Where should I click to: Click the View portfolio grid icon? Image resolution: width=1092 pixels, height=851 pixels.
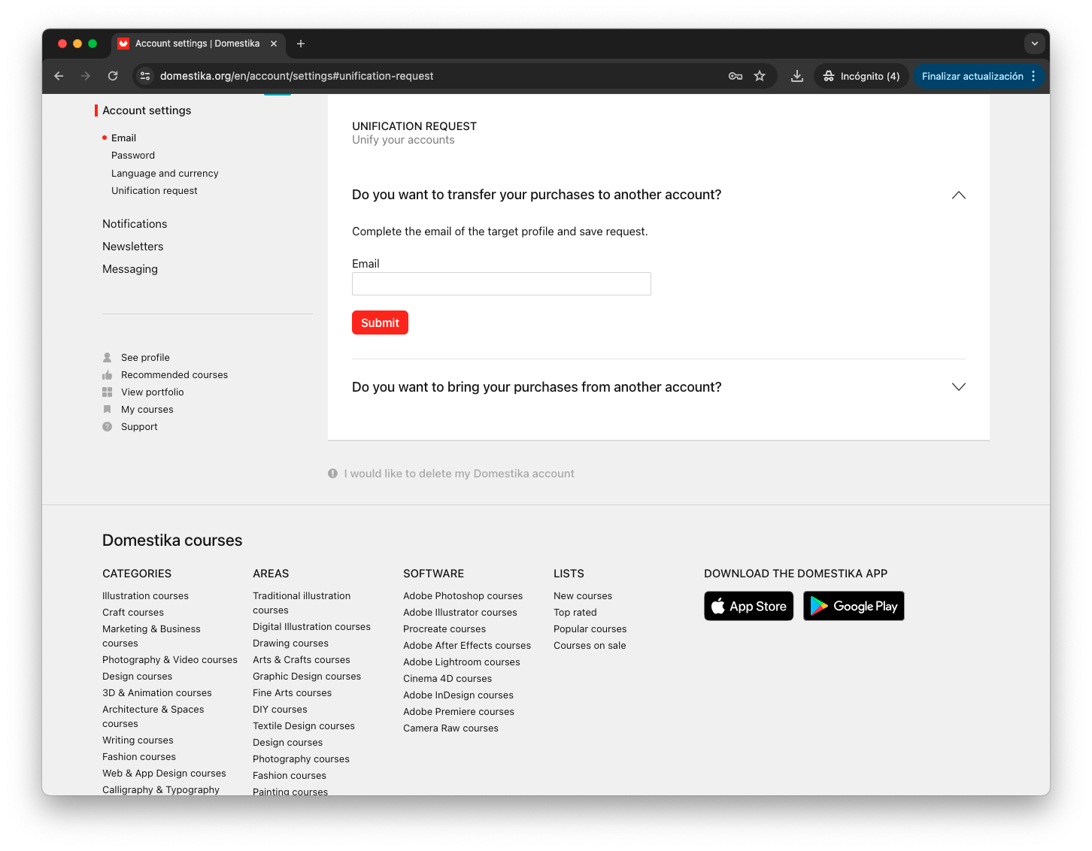[108, 392]
